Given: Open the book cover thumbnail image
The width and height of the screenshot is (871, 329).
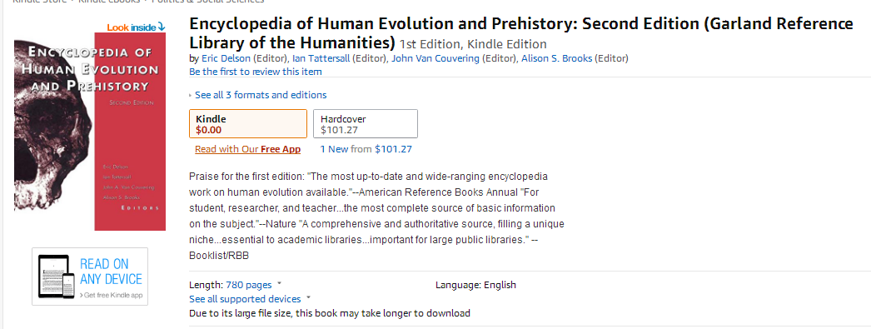Looking at the screenshot, I should pos(90,131).
